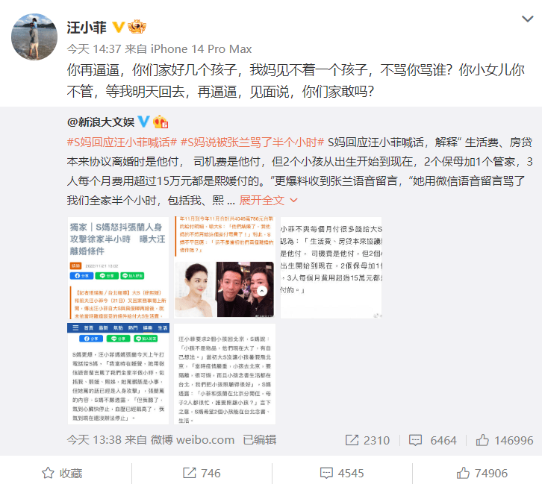
Task: Open the 汪小菲 username link
Action: [x=87, y=28]
